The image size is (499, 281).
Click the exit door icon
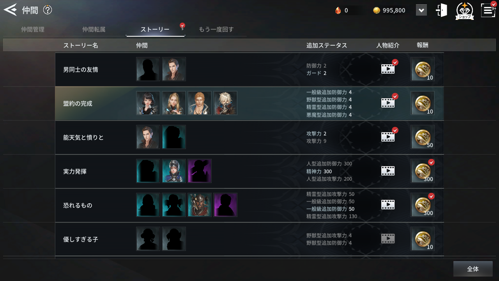pyautogui.click(x=441, y=10)
